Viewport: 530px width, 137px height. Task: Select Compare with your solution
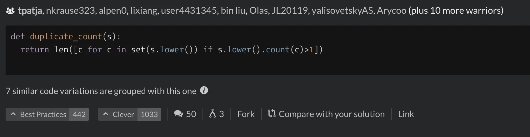click(x=332, y=114)
